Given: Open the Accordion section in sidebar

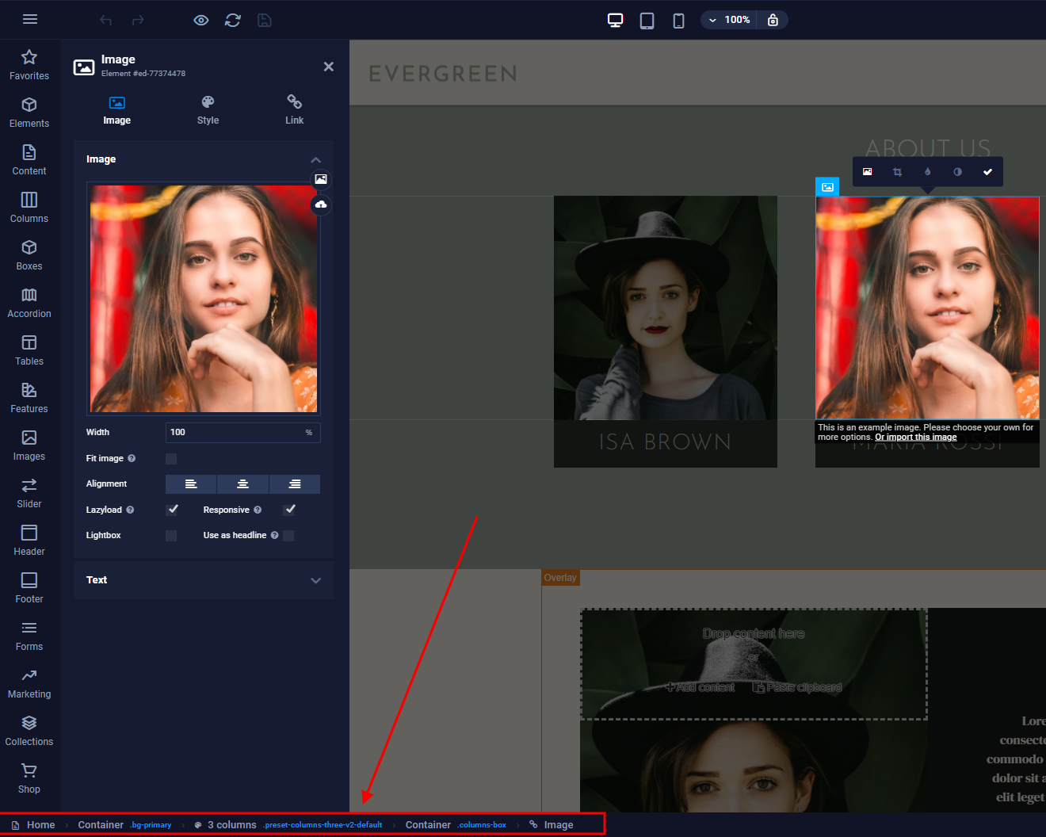Looking at the screenshot, I should pyautogui.click(x=29, y=303).
